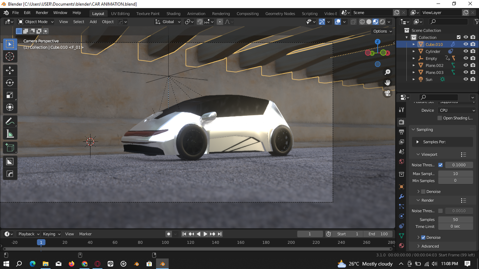Open the View Layer properties tab
This screenshot has width=479, height=269.
[x=402, y=142]
